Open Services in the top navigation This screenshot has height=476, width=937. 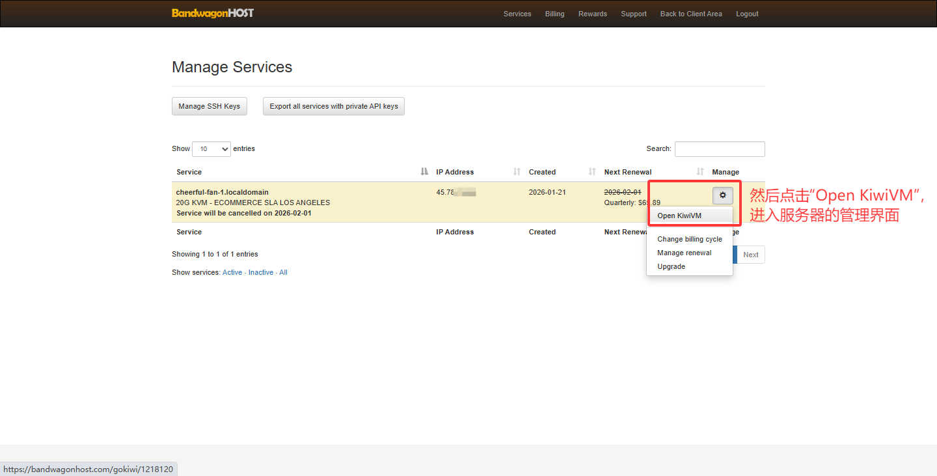(517, 14)
